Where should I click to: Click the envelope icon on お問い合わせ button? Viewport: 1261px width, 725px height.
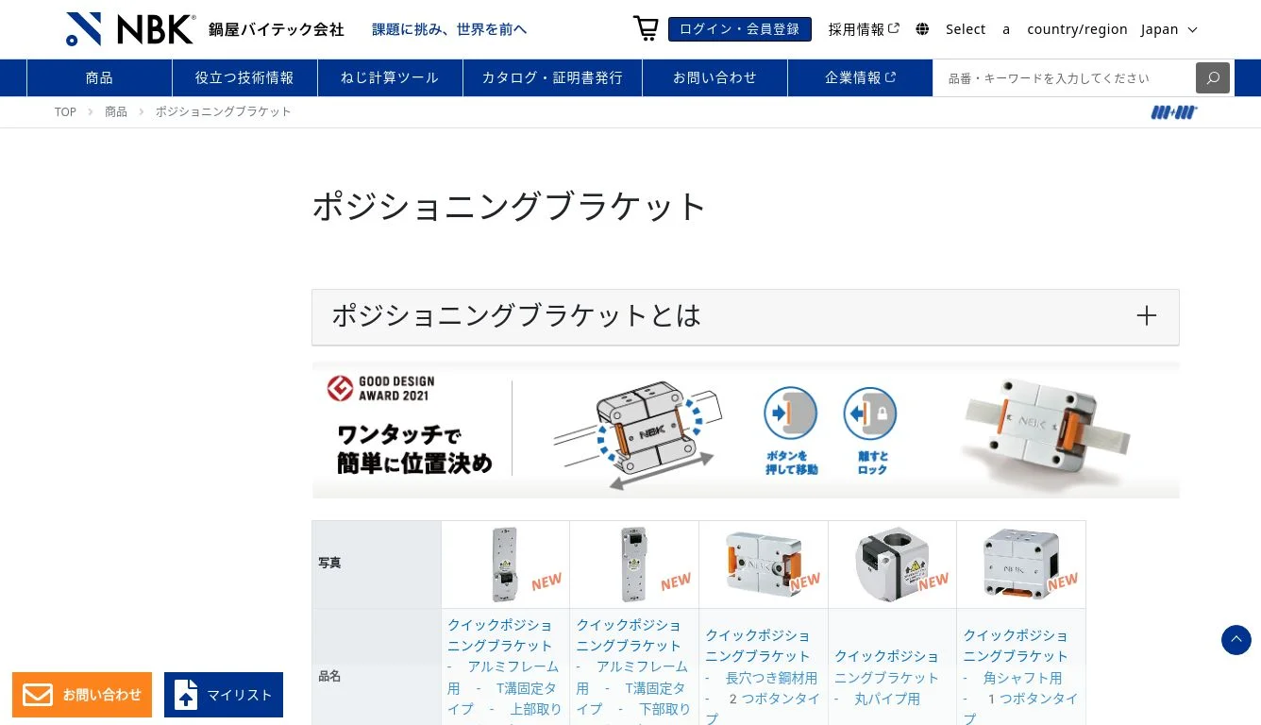tap(38, 695)
